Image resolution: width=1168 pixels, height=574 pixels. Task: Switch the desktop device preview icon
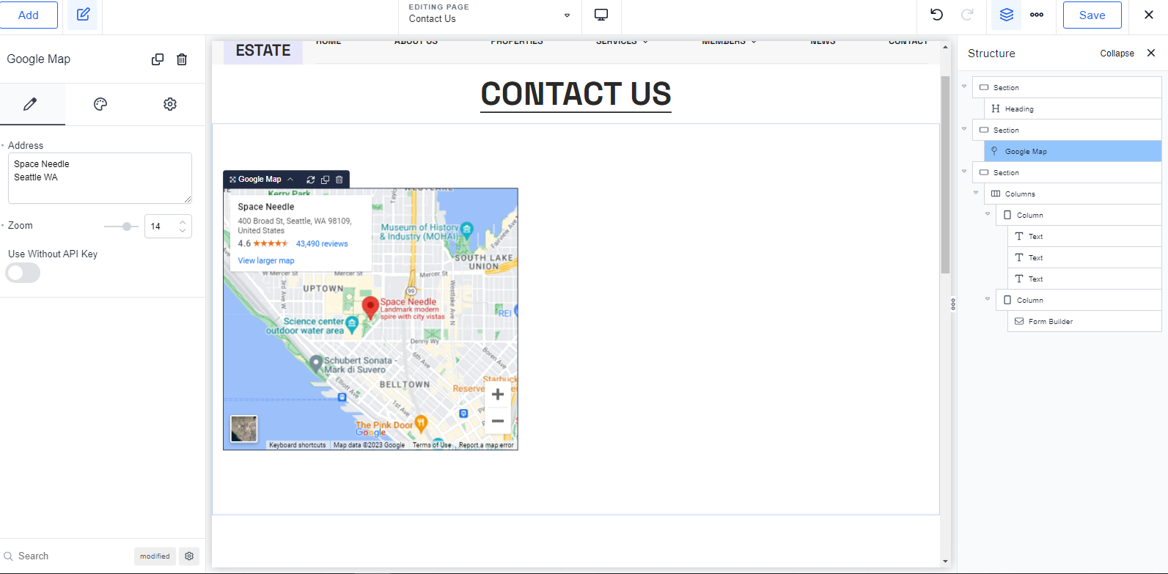pos(601,15)
